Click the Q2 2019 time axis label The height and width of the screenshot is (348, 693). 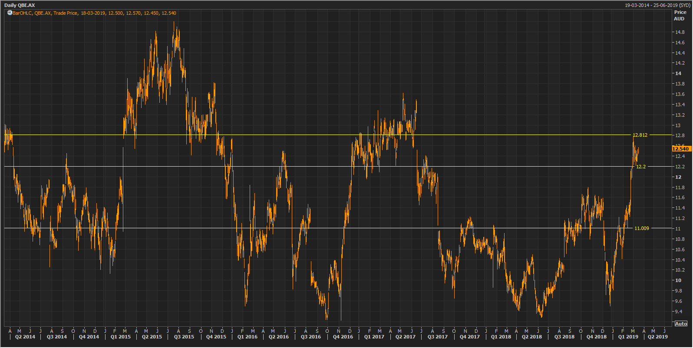coord(658,337)
